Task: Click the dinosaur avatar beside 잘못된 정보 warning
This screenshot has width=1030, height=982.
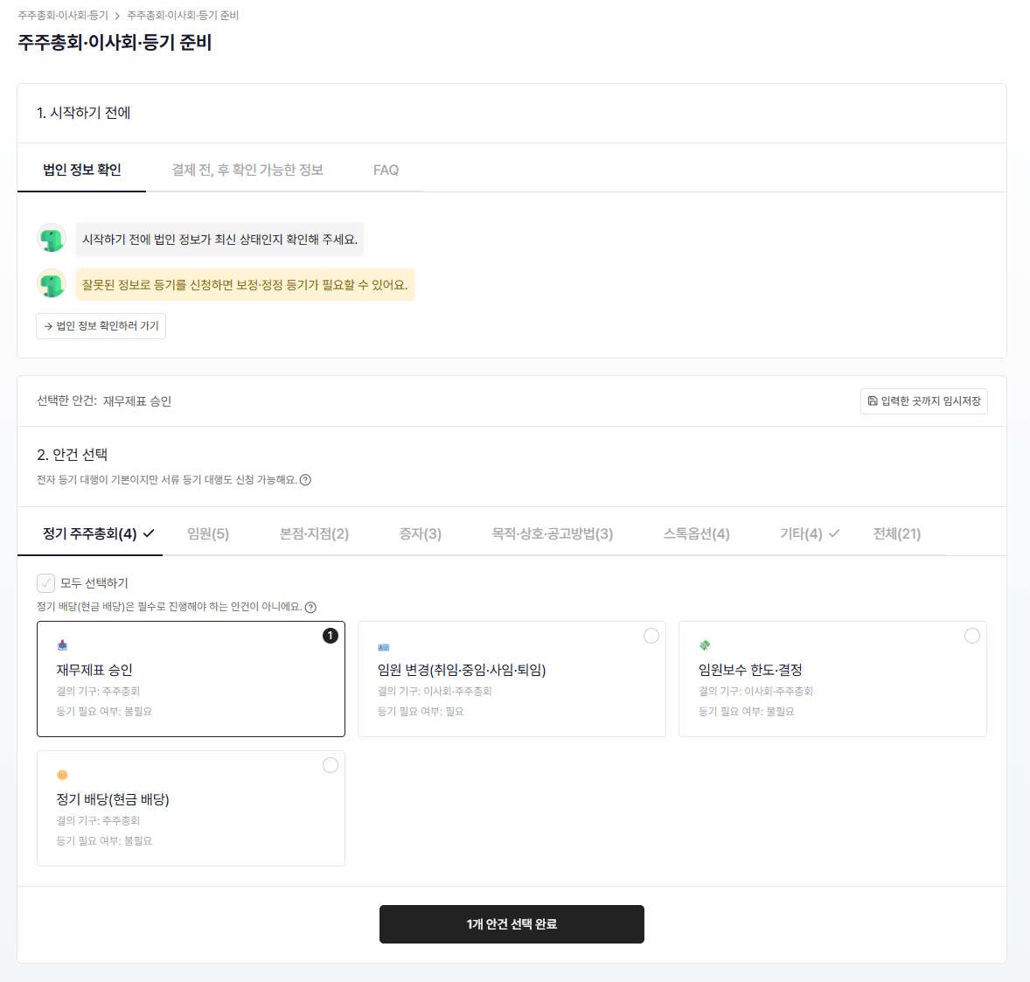Action: click(52, 284)
